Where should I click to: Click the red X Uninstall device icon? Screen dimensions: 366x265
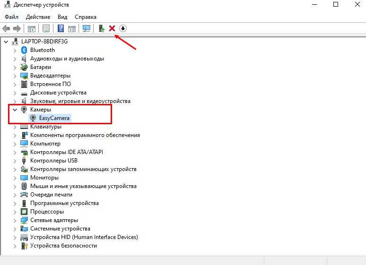coord(112,28)
